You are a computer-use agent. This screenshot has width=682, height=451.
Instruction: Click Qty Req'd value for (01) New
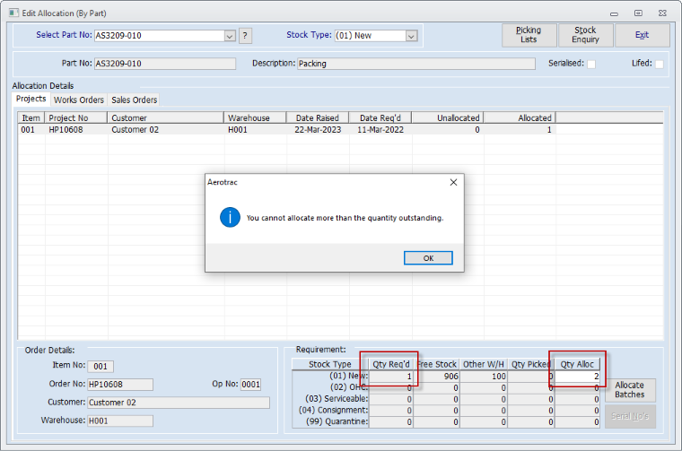390,377
